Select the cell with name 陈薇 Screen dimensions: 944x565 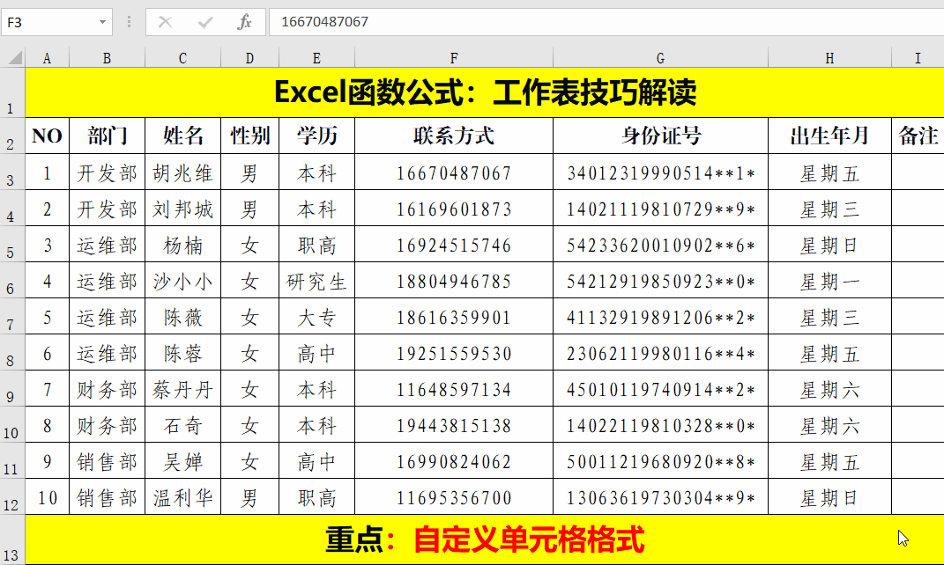183,318
